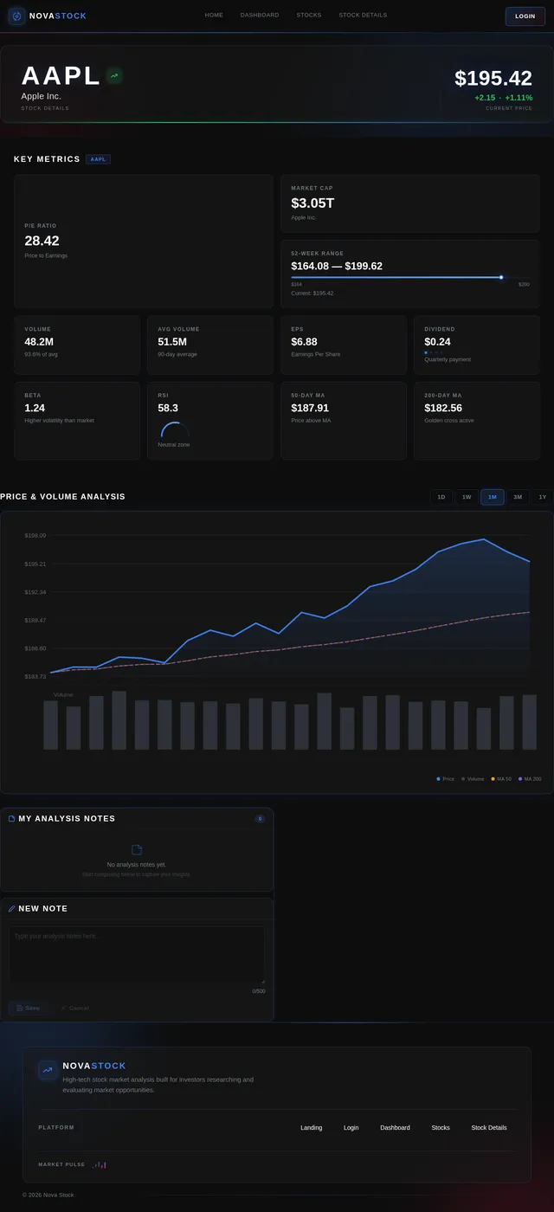Switch chart range to 1W

point(467,497)
